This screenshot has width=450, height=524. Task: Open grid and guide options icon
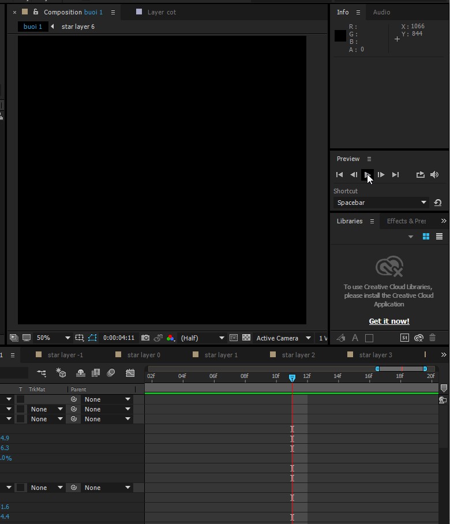point(79,338)
